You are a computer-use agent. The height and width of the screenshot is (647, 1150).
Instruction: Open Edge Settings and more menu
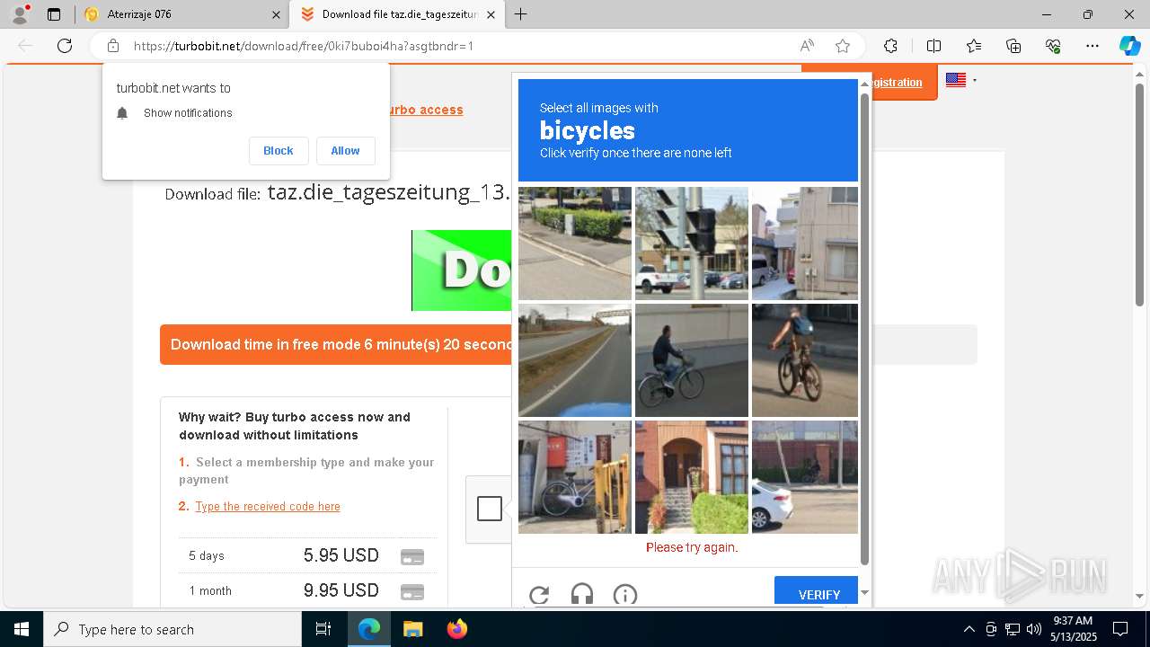[x=1092, y=46]
